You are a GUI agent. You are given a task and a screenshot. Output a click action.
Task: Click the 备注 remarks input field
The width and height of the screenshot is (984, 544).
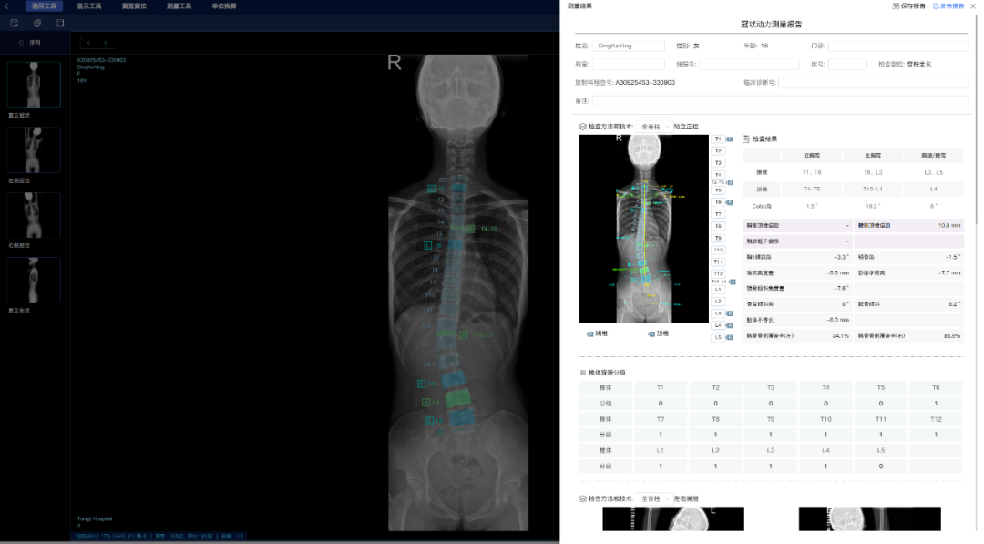[780, 101]
